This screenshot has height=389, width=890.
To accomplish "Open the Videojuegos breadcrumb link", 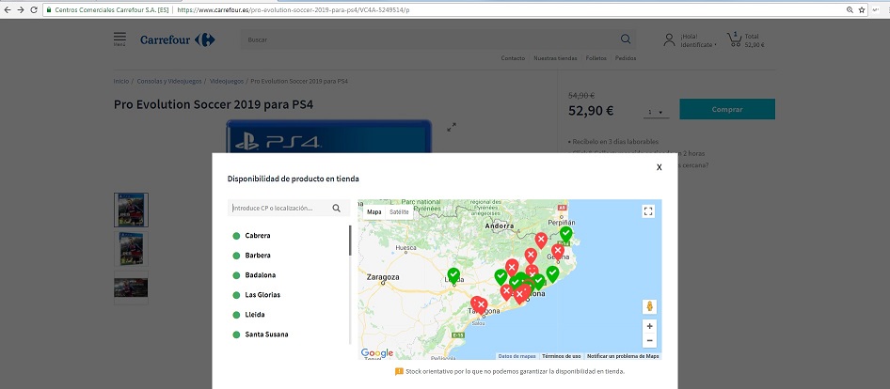I will click(226, 81).
